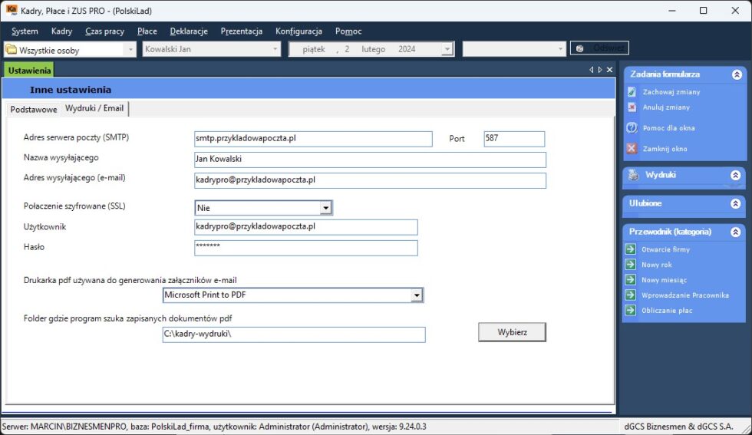Open the Kowalski Jan employee dropdown
This screenshot has width=752, height=435.
275,49
